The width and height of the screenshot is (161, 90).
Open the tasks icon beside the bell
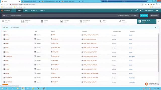coord(136,10)
